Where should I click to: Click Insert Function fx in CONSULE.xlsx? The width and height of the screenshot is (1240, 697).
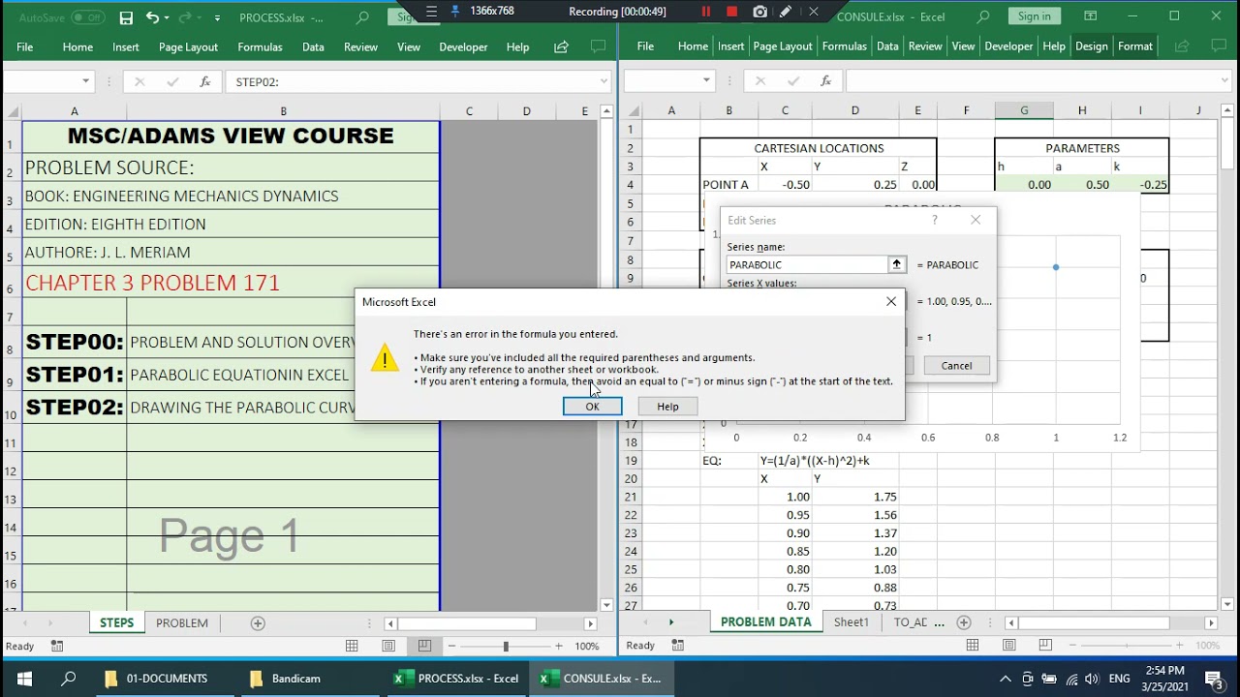pyautogui.click(x=825, y=81)
